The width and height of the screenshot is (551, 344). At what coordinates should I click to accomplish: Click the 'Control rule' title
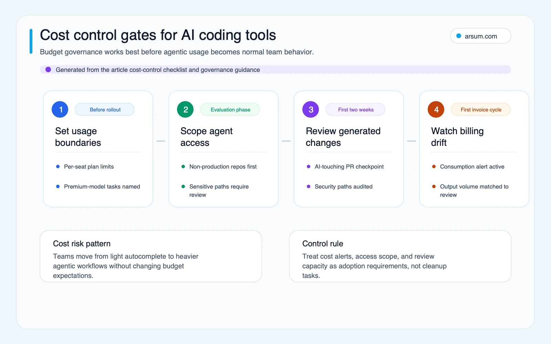tap(323, 244)
